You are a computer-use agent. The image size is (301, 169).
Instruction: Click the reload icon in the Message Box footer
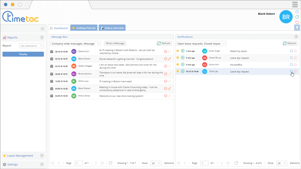point(111,163)
